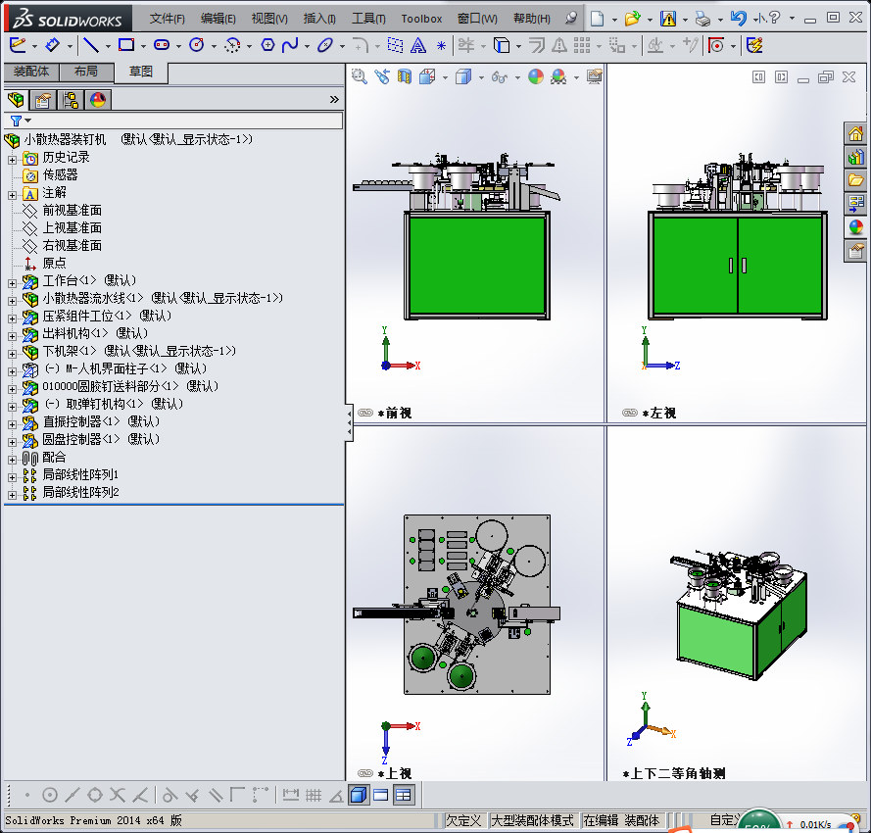Click the Sketch pencil icon
The height and width of the screenshot is (833, 871).
[x=18, y=45]
